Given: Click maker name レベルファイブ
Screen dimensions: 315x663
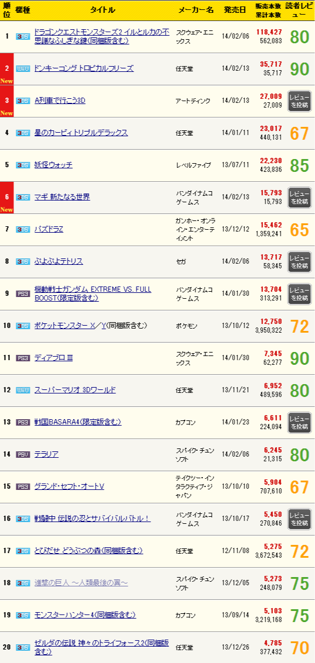Looking at the screenshot, I should point(193,165).
